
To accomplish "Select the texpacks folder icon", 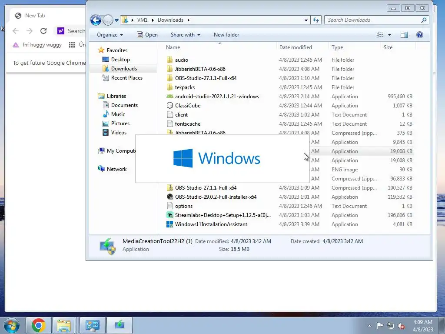I will [x=170, y=87].
